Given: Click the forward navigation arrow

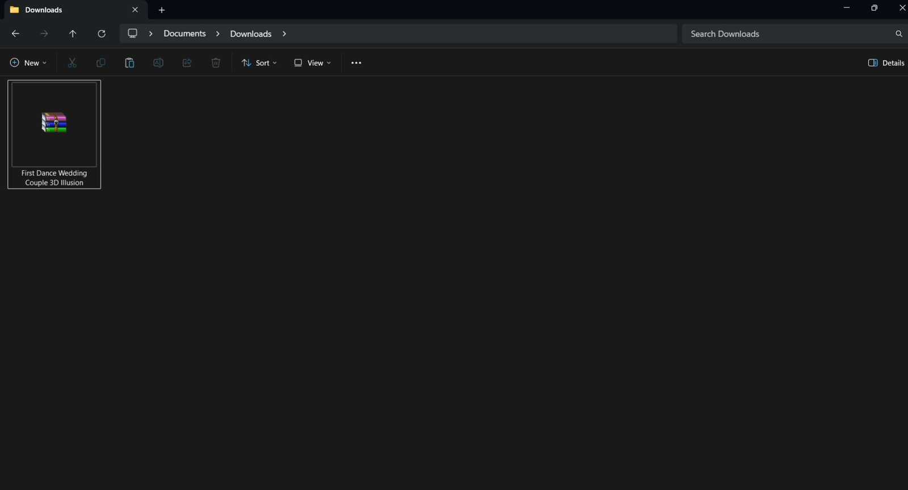Looking at the screenshot, I should tap(44, 34).
